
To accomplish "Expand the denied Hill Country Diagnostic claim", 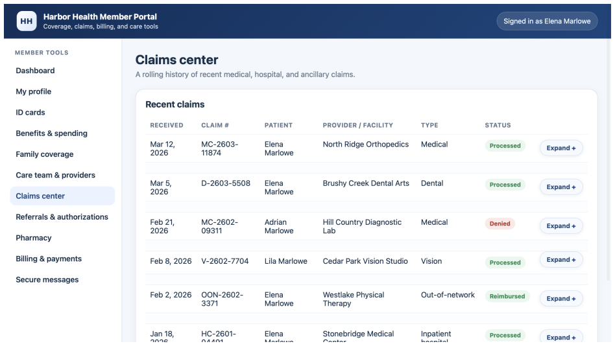I will click(x=561, y=225).
